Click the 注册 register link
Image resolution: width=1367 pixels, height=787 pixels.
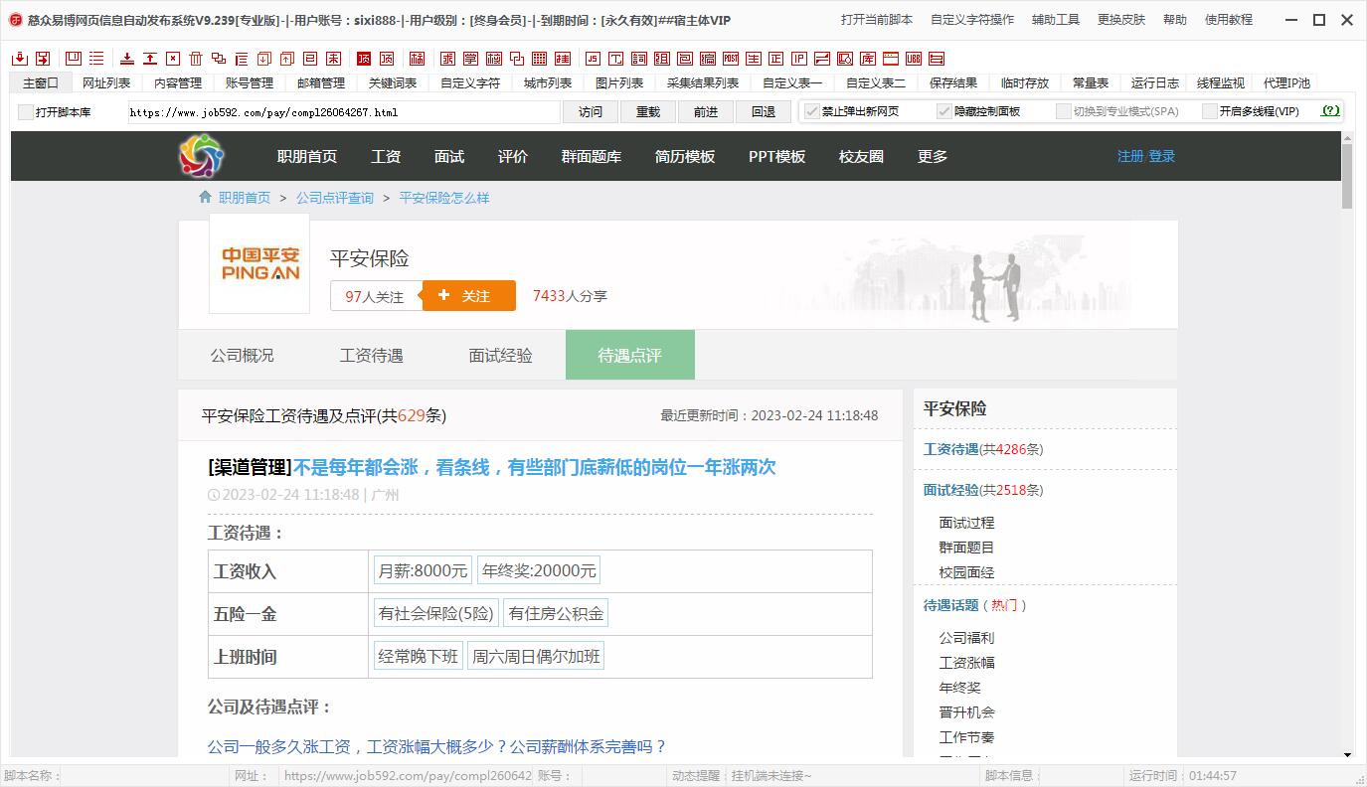pos(1130,156)
